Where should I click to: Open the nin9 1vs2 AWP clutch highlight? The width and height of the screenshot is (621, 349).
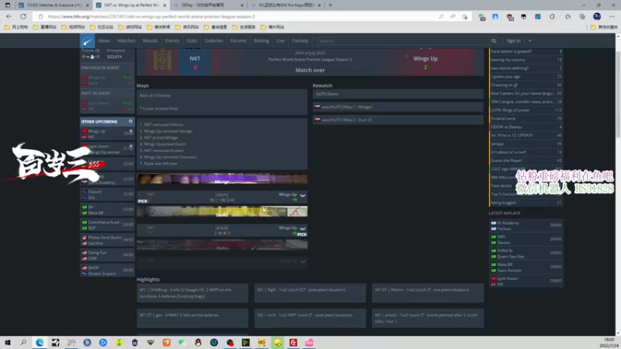coord(310,318)
